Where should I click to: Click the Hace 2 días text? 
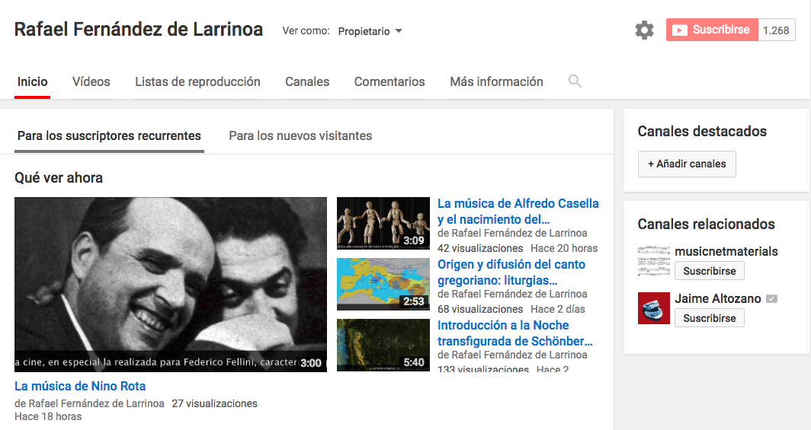click(558, 309)
